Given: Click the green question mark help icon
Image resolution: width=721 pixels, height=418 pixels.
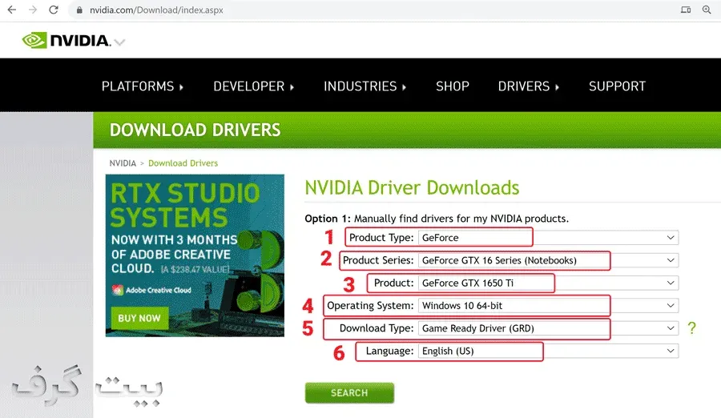Looking at the screenshot, I should tap(691, 328).
